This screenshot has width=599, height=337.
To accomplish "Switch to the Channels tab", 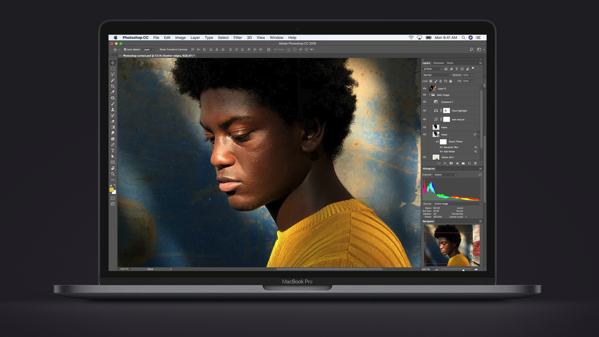I will click(x=438, y=63).
